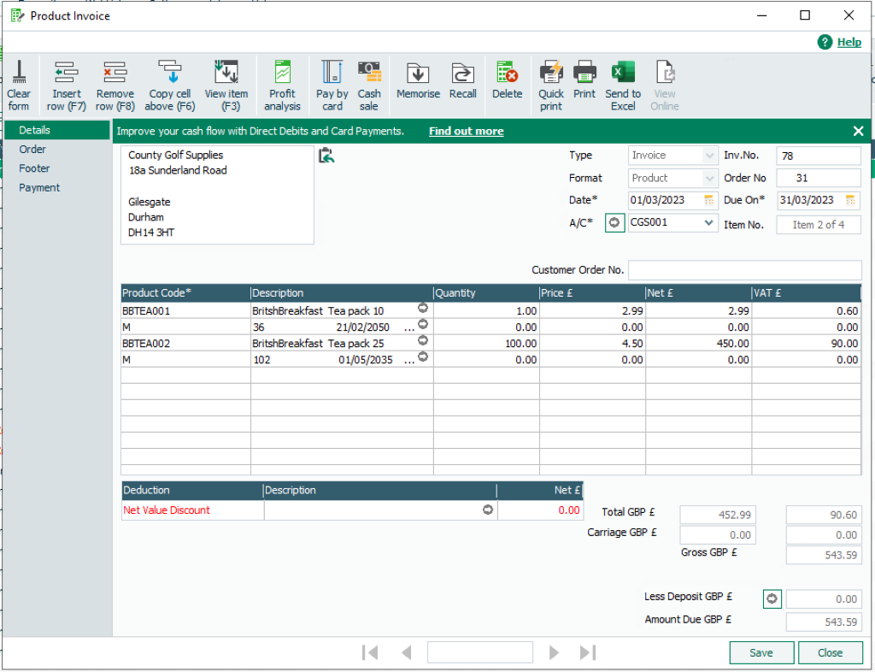
Task: Expand the Format dropdown
Action: click(709, 179)
